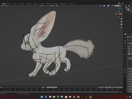This screenshot has height=99, width=132.
Task: Open the Render properties tab
Action: tap(125, 40)
